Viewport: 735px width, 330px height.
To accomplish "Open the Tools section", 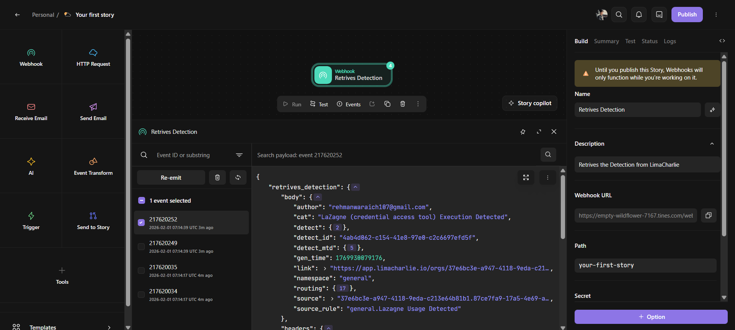I will click(62, 275).
